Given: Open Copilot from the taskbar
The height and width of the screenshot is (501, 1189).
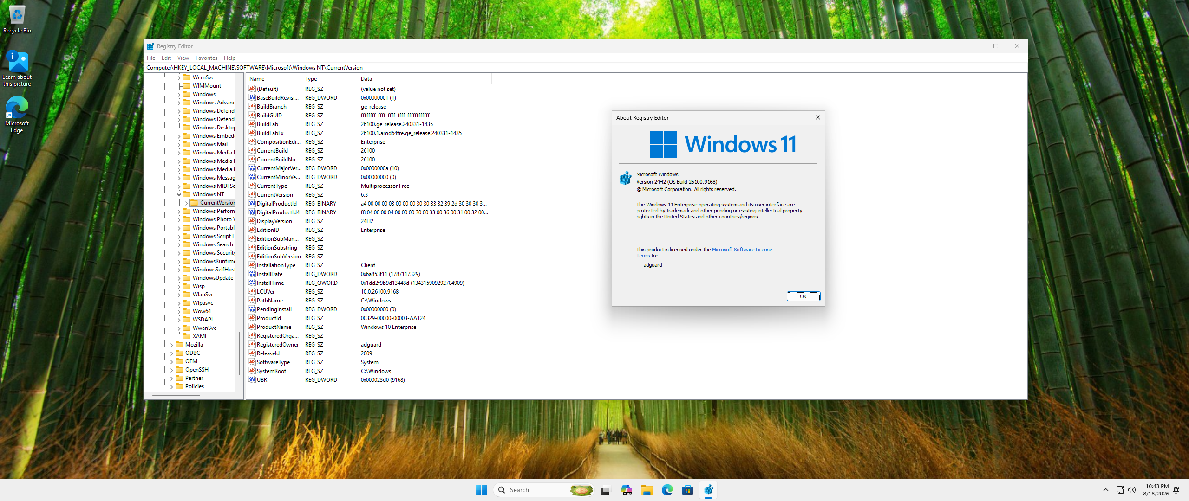Looking at the screenshot, I should (627, 490).
